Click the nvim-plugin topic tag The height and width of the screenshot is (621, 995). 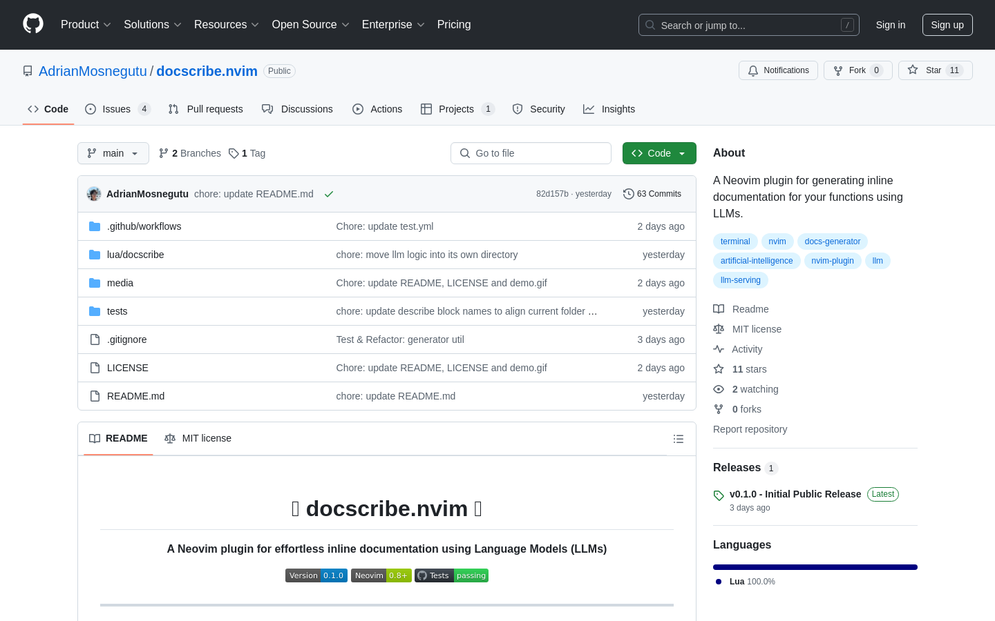point(833,261)
